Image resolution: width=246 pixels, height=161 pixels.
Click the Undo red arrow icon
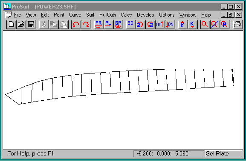[x=76, y=25]
